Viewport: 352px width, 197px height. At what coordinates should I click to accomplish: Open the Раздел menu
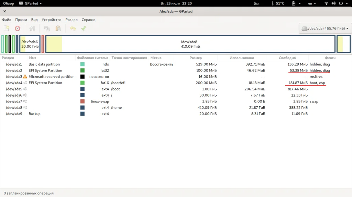coord(71,20)
